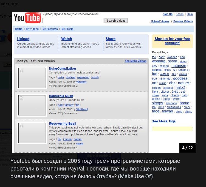This screenshot has height=187, width=206.
Task: Click the NukeCompilation video thumbnail
Action: click(x=32, y=78)
